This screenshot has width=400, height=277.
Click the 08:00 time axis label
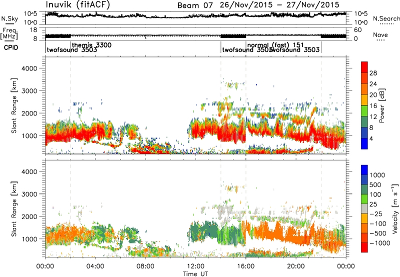click(145, 266)
